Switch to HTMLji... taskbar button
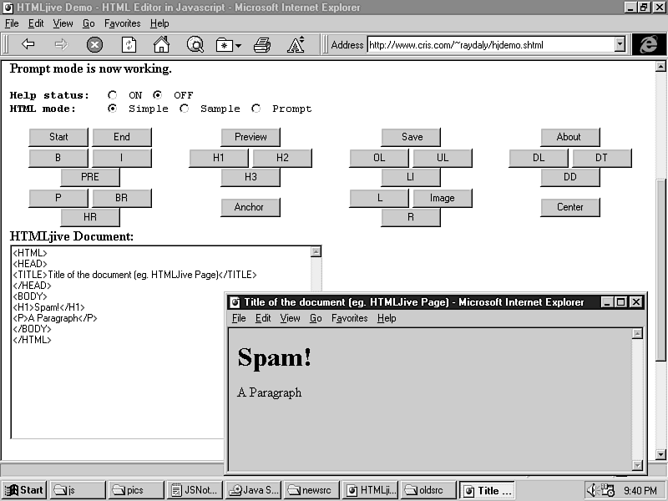Viewport: 668px width, 501px height. [370, 490]
